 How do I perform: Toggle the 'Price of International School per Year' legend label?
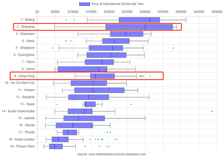point(117,4)
